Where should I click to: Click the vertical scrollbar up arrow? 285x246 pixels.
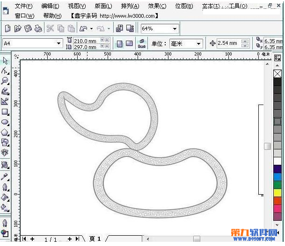click(267, 64)
